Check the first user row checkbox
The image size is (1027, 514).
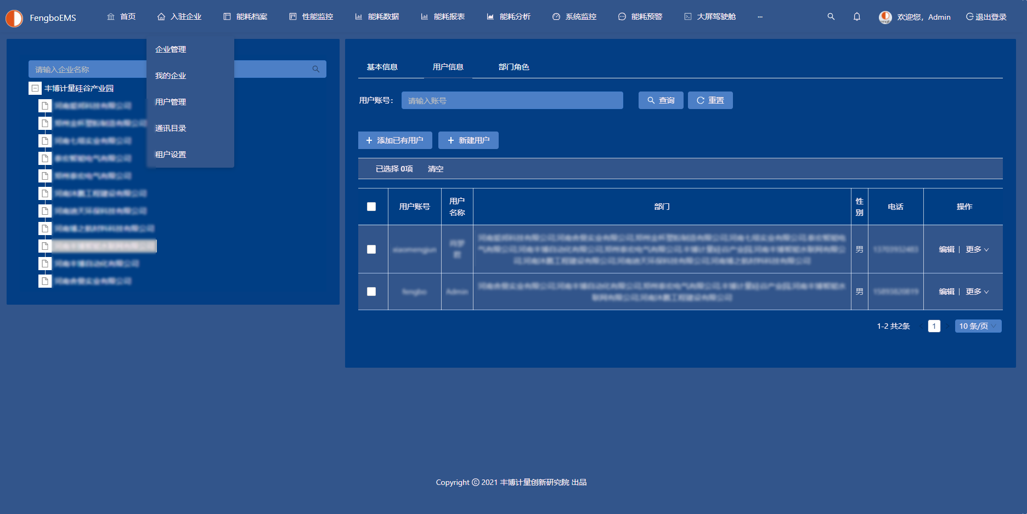click(x=371, y=249)
